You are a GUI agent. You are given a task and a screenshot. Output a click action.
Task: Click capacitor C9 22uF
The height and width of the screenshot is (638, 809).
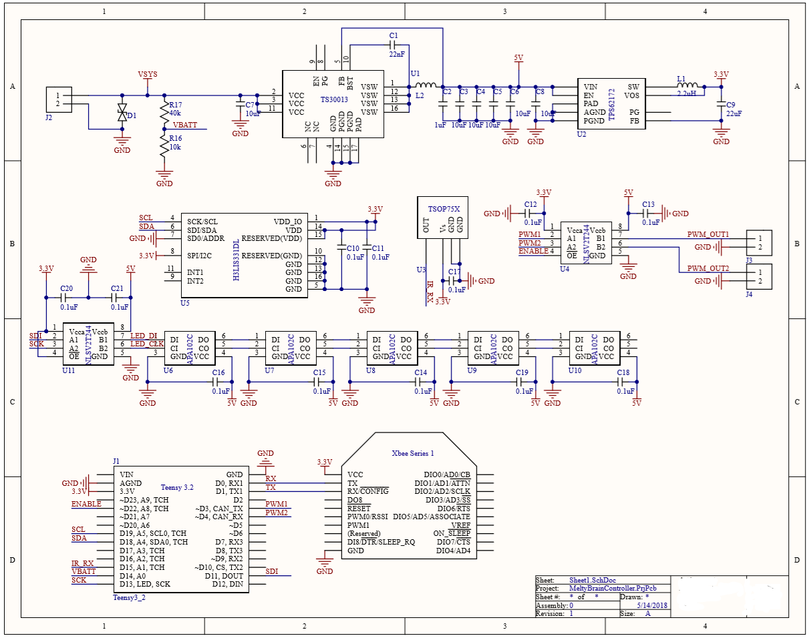click(x=721, y=105)
